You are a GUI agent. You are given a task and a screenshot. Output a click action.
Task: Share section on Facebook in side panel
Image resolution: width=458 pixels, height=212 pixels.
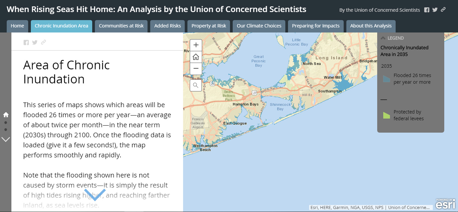tap(26, 42)
